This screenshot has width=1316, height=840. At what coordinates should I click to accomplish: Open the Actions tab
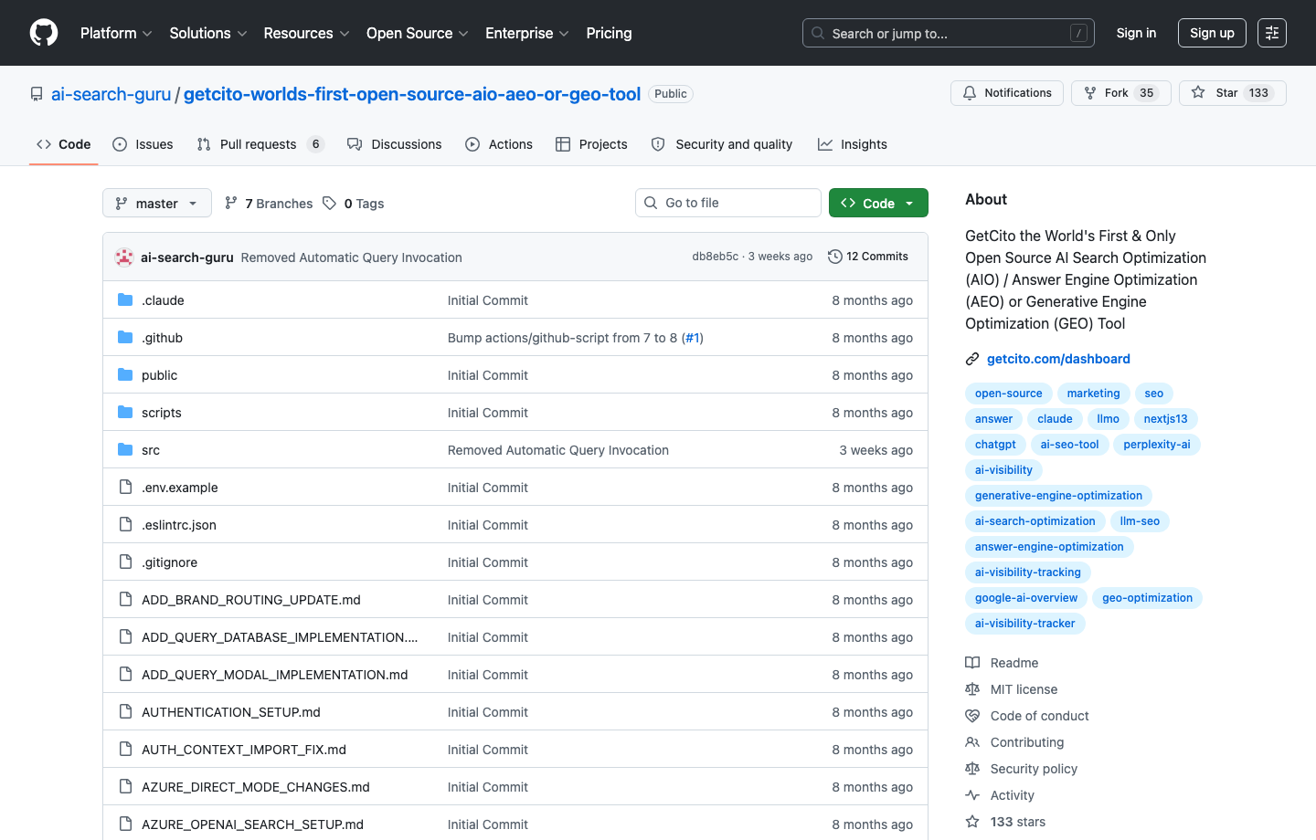(499, 144)
